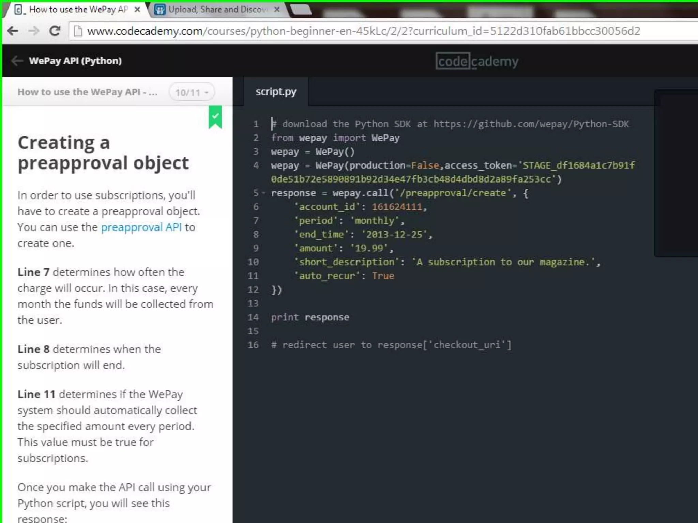
Task: Close the 'How to use the WePay API' tab
Action: click(137, 10)
